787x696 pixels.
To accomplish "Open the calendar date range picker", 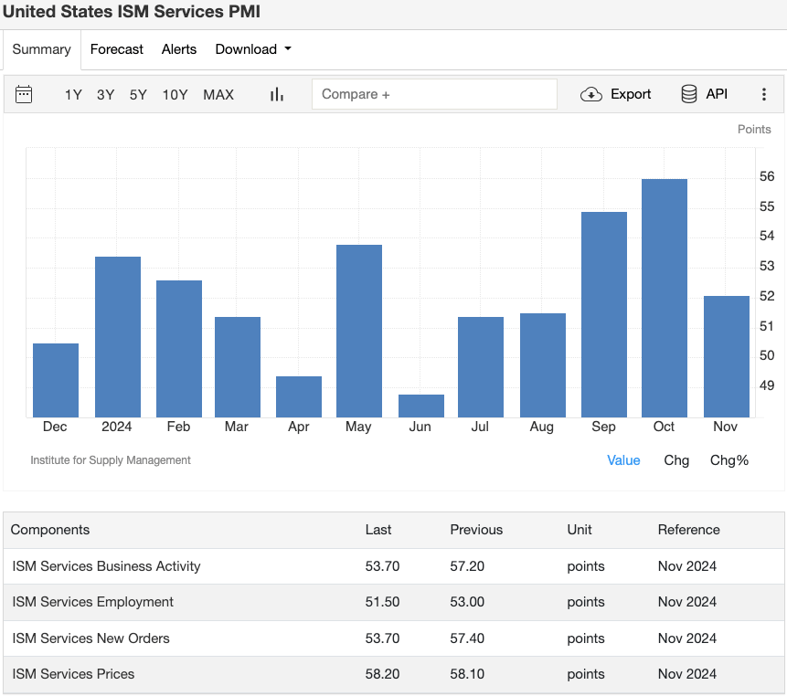I will pos(25,94).
